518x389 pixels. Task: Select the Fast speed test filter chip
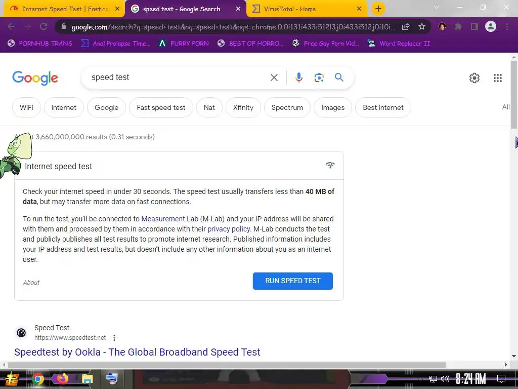click(x=161, y=107)
